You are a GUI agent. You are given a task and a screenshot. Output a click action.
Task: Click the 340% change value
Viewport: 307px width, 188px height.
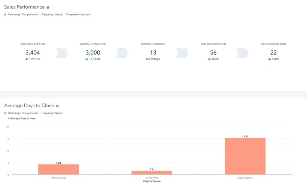click(x=275, y=59)
